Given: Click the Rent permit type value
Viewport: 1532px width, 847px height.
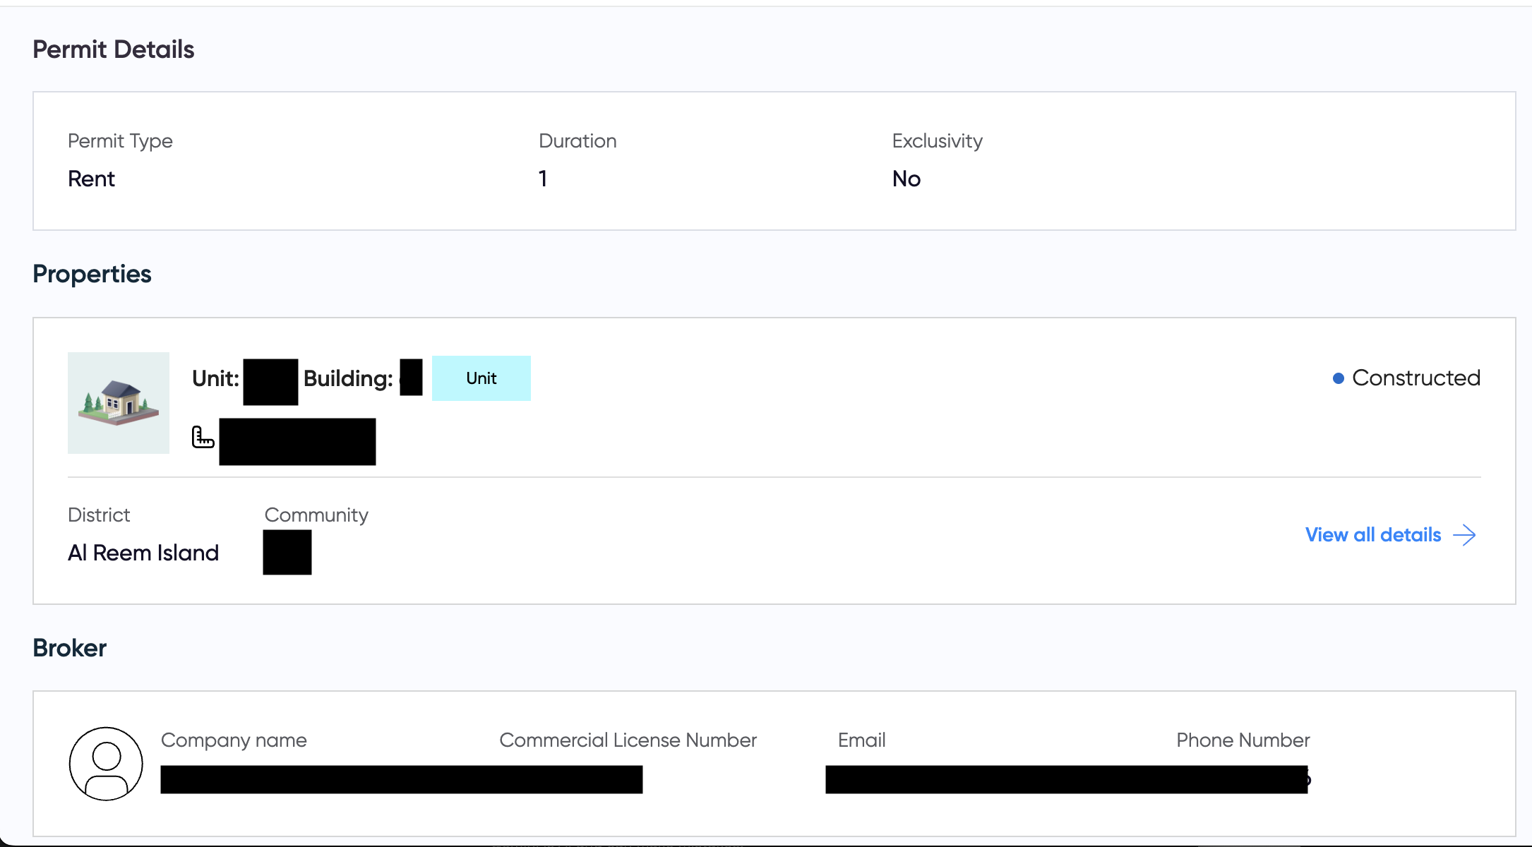Looking at the screenshot, I should pos(91,179).
